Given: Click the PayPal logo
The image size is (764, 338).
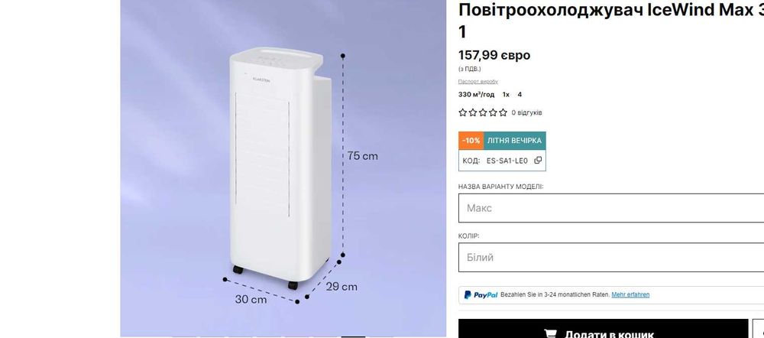Looking at the screenshot, I should 481,294.
